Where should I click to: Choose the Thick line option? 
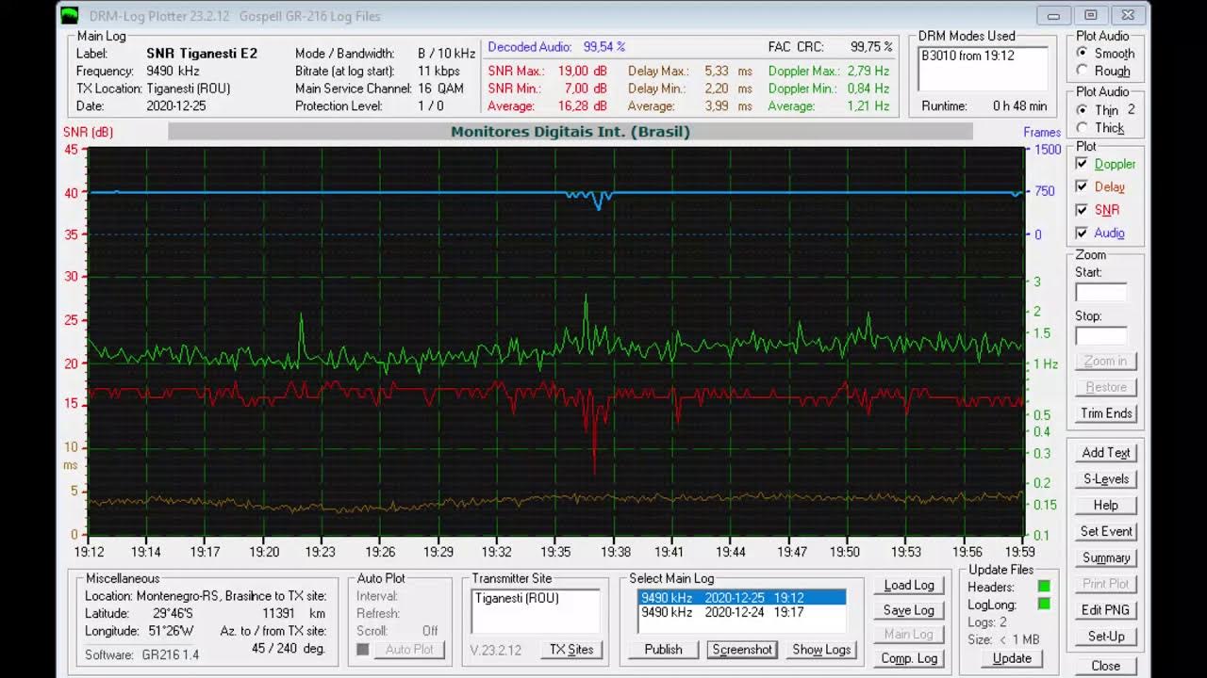1082,127
